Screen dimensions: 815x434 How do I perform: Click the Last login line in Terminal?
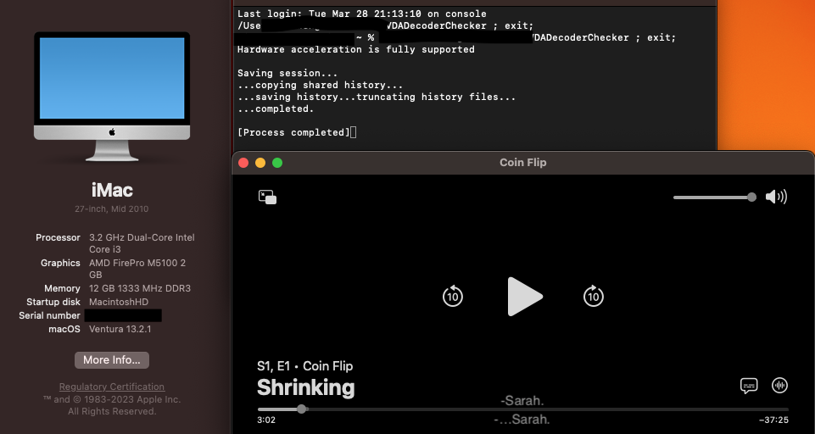(x=362, y=14)
